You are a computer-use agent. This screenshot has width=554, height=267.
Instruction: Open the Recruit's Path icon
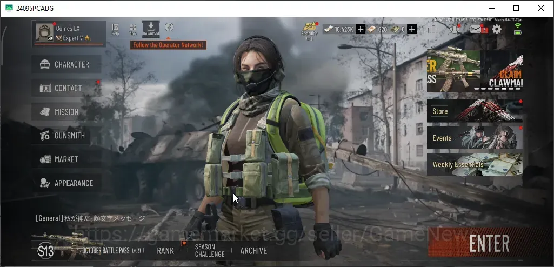click(x=310, y=31)
